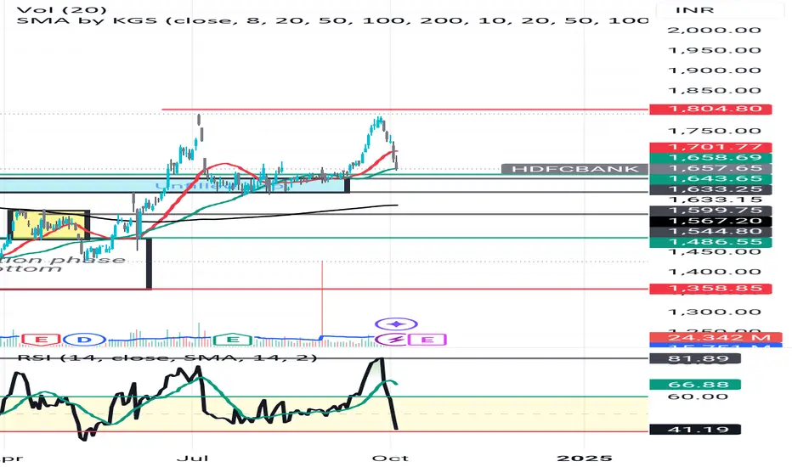Click the red 1,701.77 SMA label
The height and width of the screenshot is (467, 792).
pos(710,148)
